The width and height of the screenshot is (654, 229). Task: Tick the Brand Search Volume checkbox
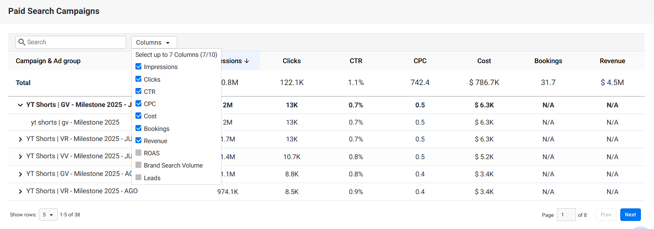pos(138,165)
